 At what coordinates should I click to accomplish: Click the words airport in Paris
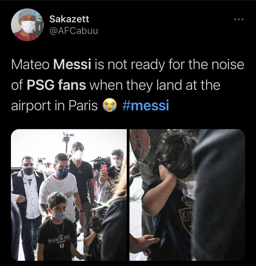tap(54, 106)
